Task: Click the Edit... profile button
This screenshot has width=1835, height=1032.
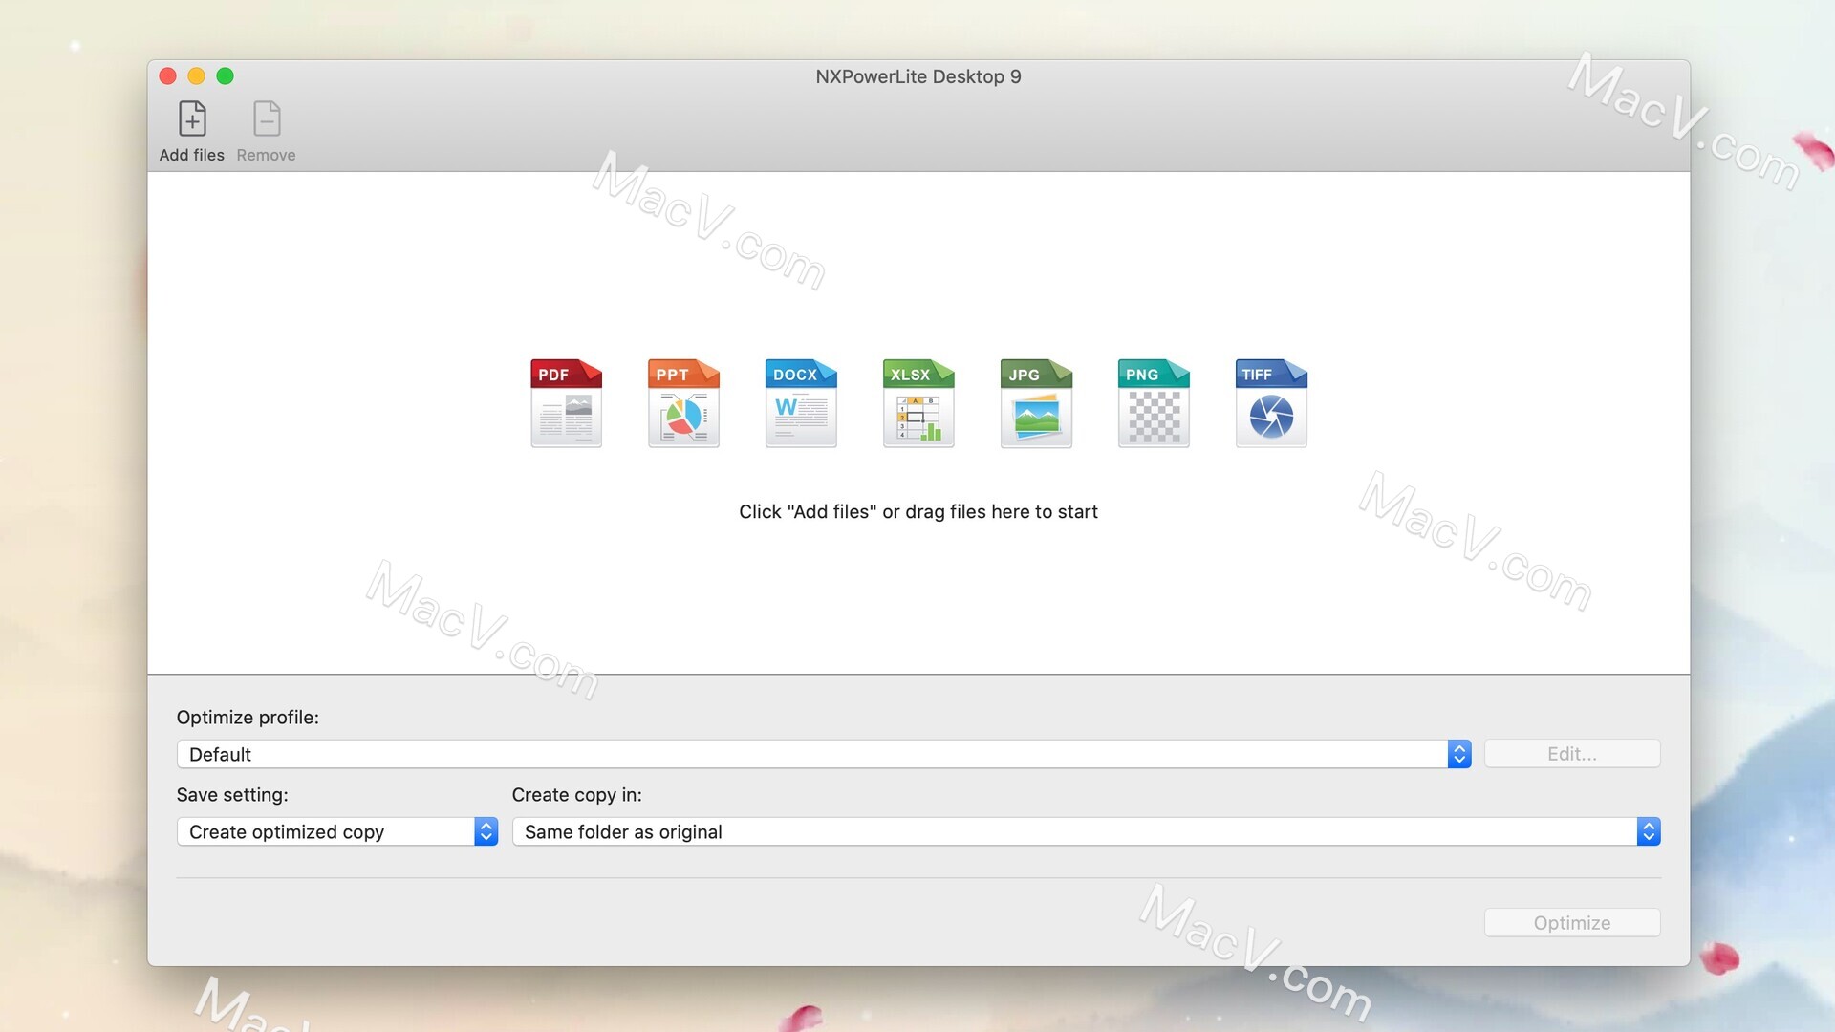Action: 1572,754
